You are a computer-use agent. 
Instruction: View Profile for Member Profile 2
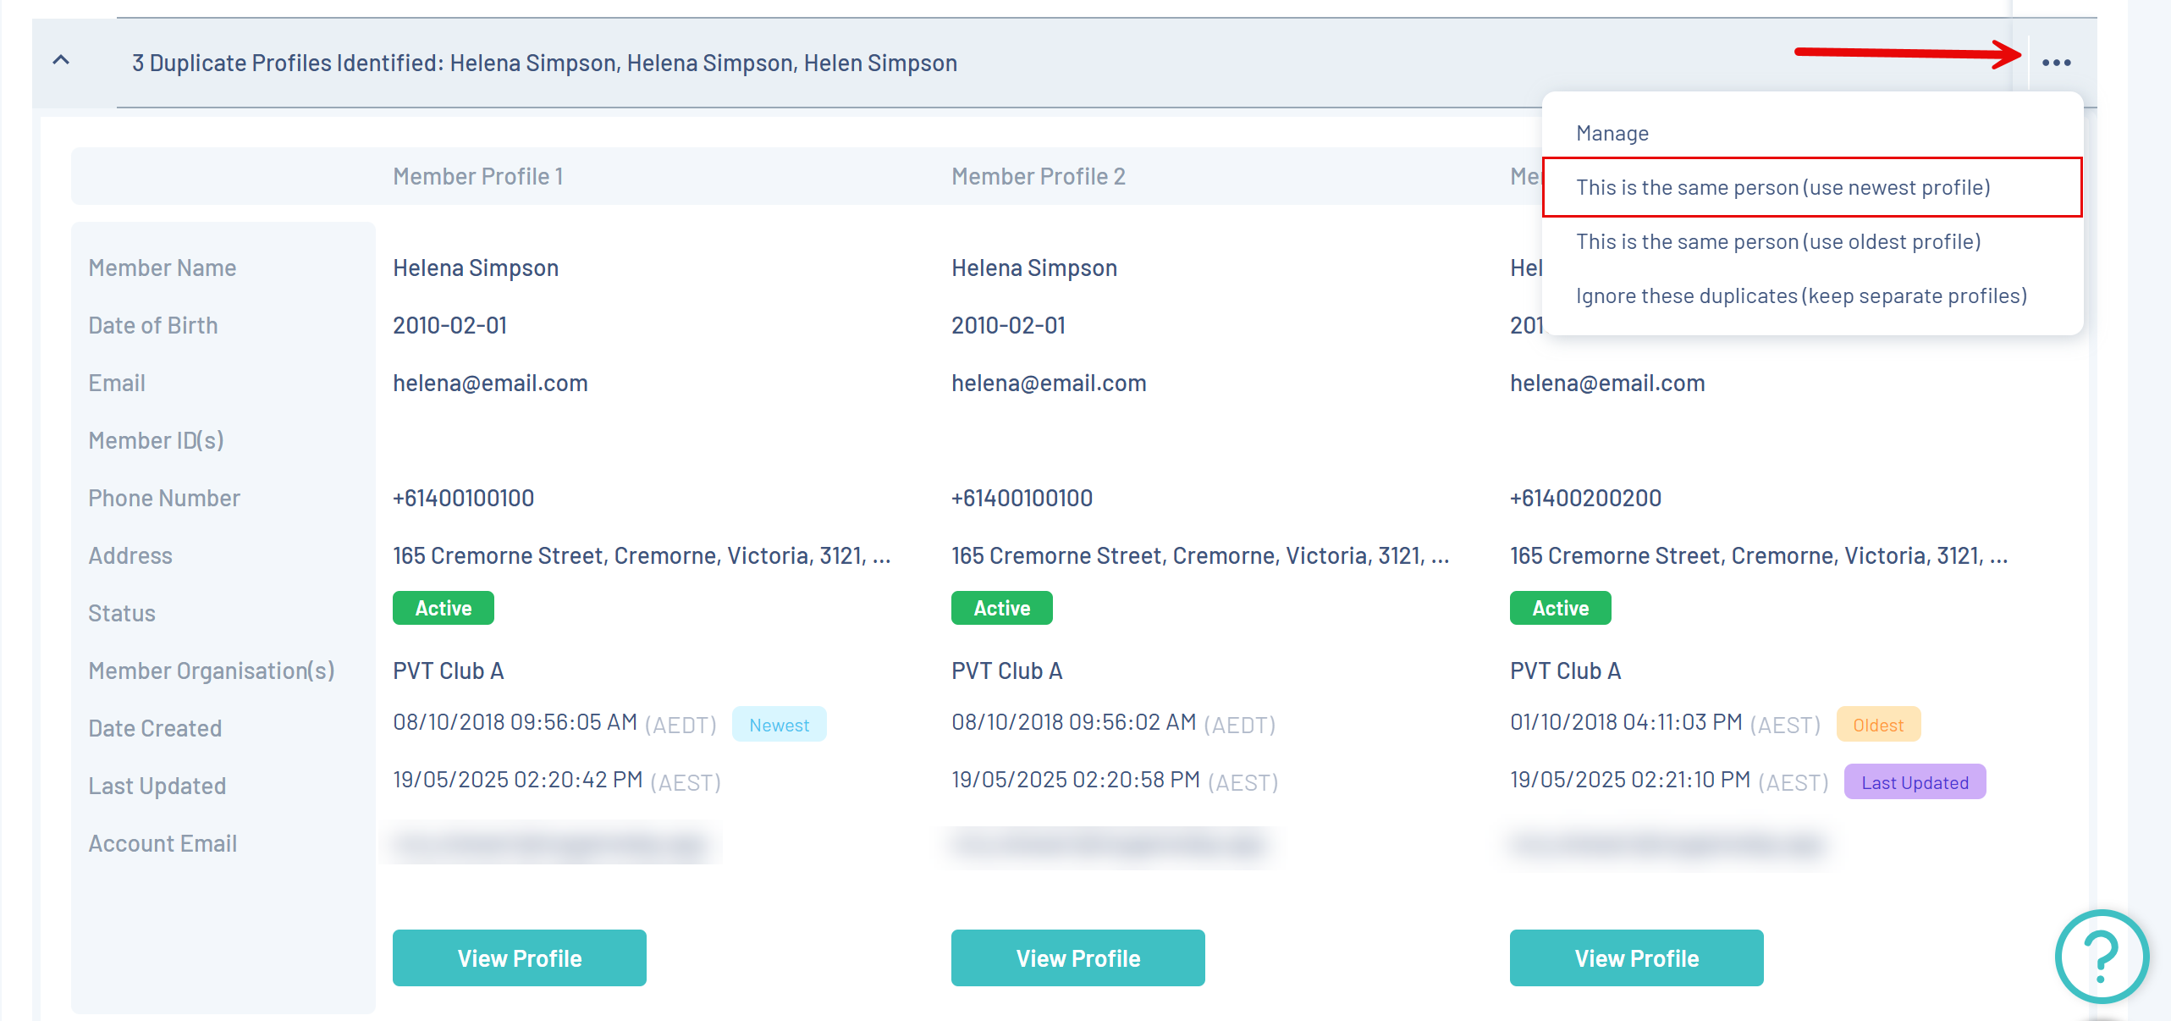pyautogui.click(x=1077, y=958)
